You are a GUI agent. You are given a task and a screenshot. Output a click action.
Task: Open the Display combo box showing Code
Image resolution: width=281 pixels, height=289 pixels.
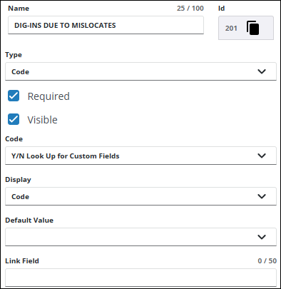point(140,196)
